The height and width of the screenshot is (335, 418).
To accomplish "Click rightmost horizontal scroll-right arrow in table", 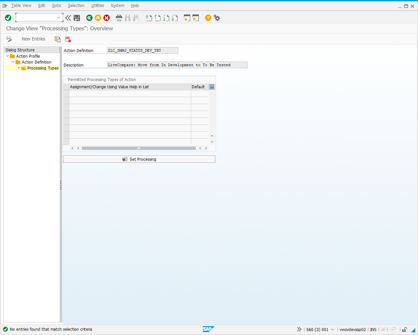I will [206, 148].
